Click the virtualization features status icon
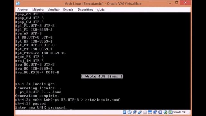The height and width of the screenshot is (116, 206). click(x=160, y=112)
